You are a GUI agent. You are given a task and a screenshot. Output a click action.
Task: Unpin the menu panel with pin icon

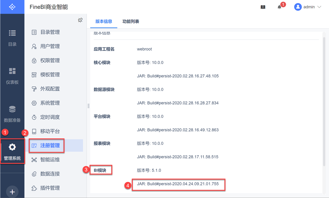(x=80, y=20)
